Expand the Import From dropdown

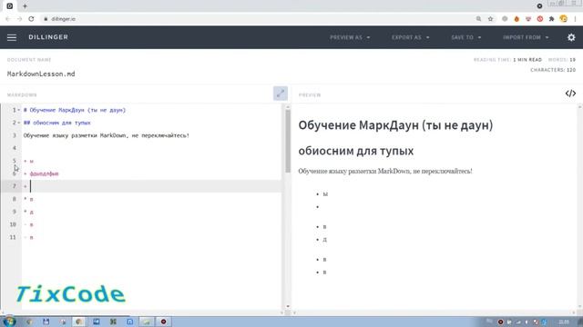[526, 37]
